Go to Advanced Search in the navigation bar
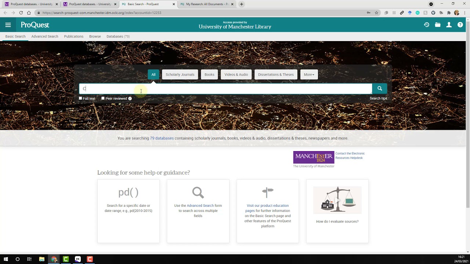The image size is (470, 264). tap(45, 36)
